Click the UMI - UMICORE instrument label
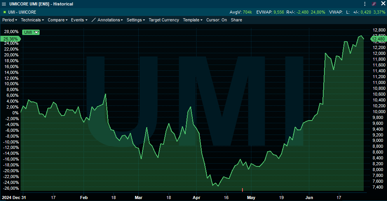The image size is (387, 201). point(22,12)
